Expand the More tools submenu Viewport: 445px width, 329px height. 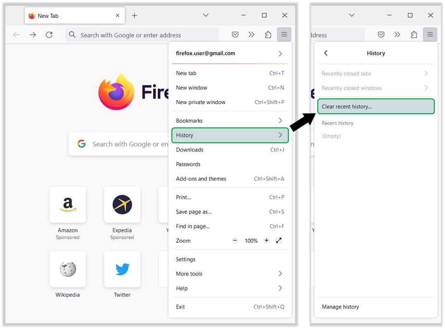coord(230,274)
